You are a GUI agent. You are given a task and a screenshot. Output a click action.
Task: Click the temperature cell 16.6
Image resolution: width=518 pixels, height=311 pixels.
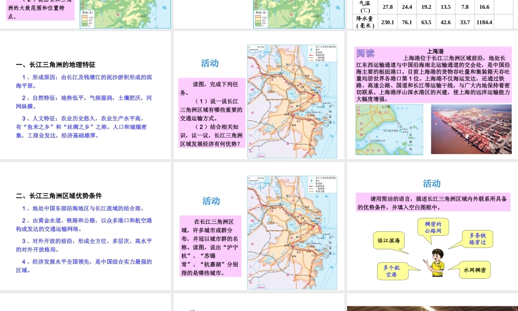point(484,7)
